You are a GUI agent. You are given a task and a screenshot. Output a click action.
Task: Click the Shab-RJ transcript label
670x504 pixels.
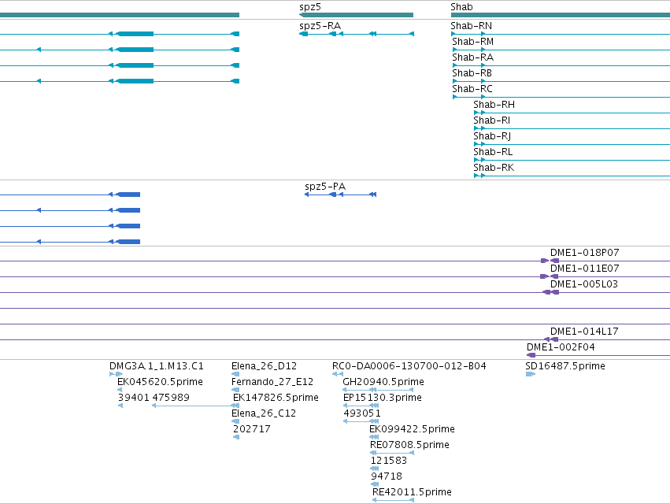pos(492,136)
